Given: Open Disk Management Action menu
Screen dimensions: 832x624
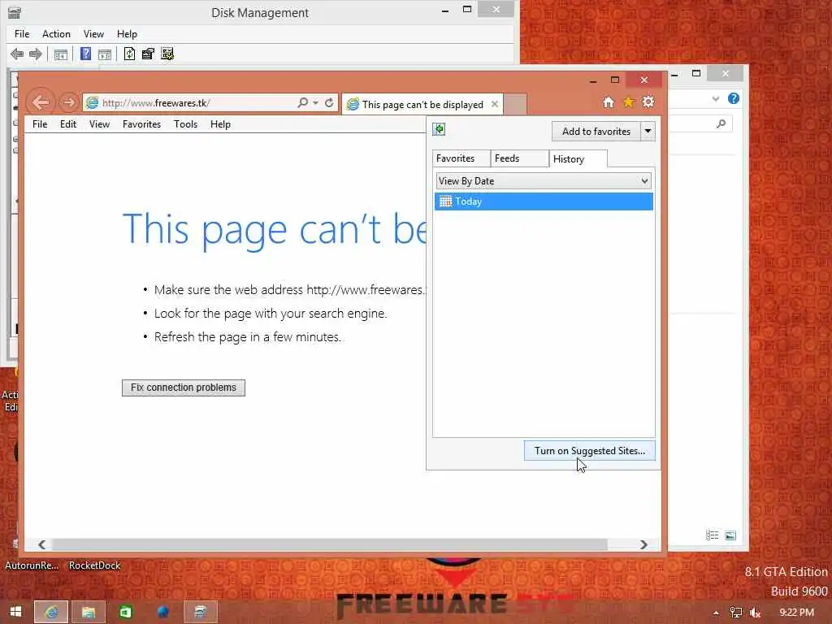Looking at the screenshot, I should [x=56, y=34].
